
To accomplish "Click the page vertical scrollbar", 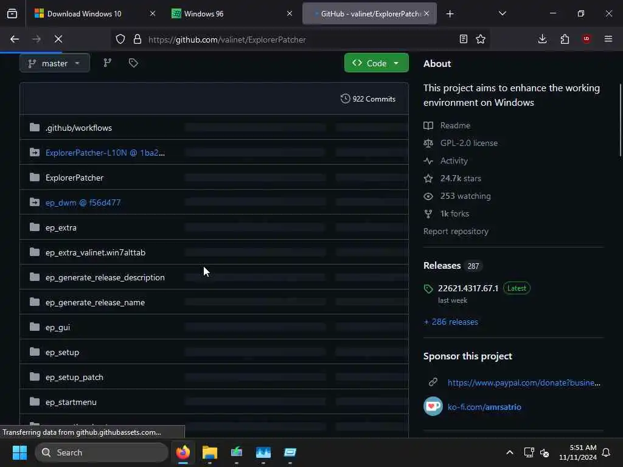I will point(620,120).
